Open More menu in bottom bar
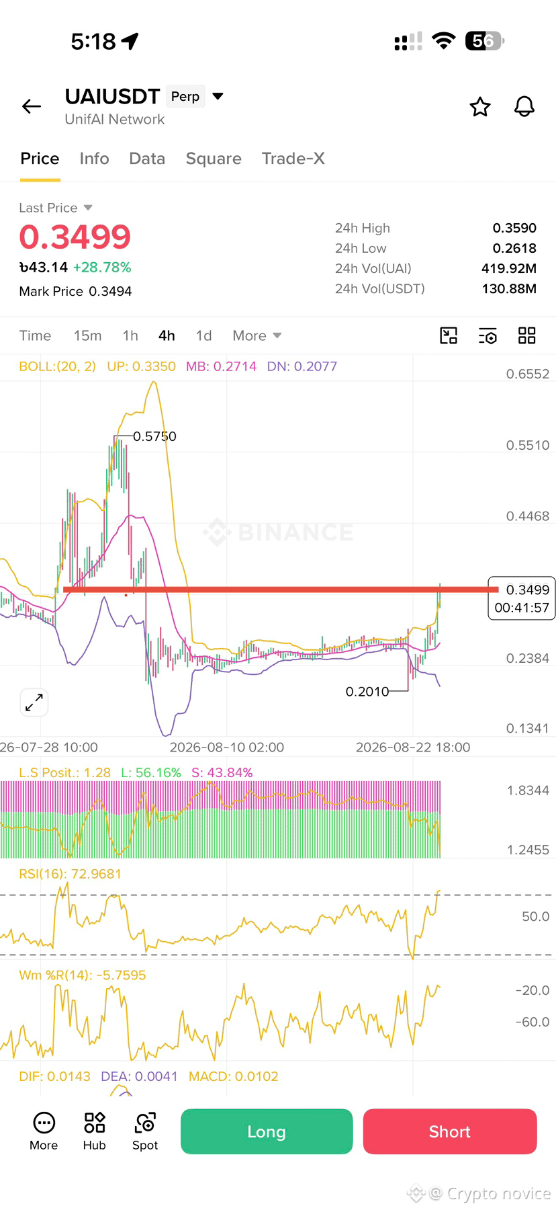The image size is (556, 1210). tap(44, 1131)
